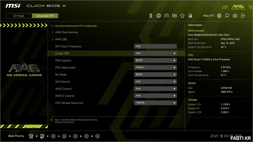Click the Overclocking\Advanced CPU Configuration breadcrumb
Viewport: 253px width, 142px height.
pyautogui.click(x=76, y=26)
